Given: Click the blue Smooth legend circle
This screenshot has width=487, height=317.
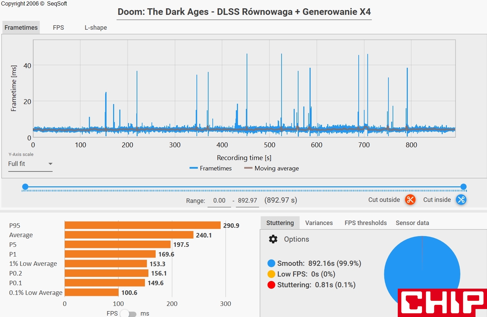Looking at the screenshot, I should pos(271,263).
